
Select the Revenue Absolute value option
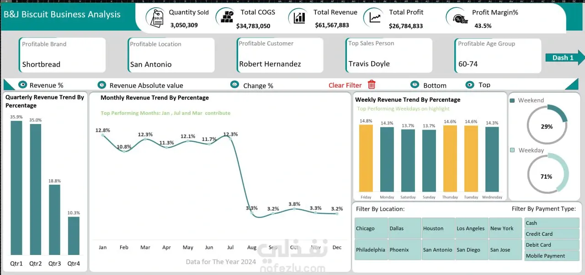(102, 85)
